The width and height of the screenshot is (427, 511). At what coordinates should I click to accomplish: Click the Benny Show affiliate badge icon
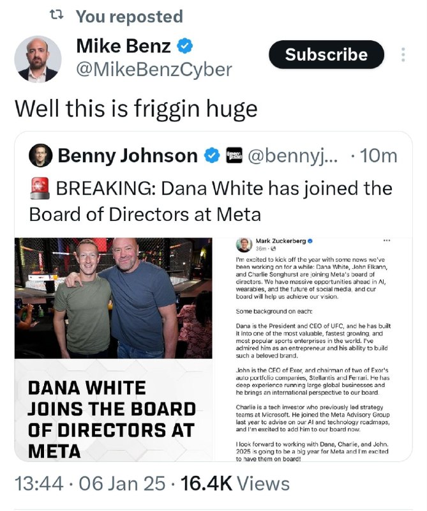point(234,155)
